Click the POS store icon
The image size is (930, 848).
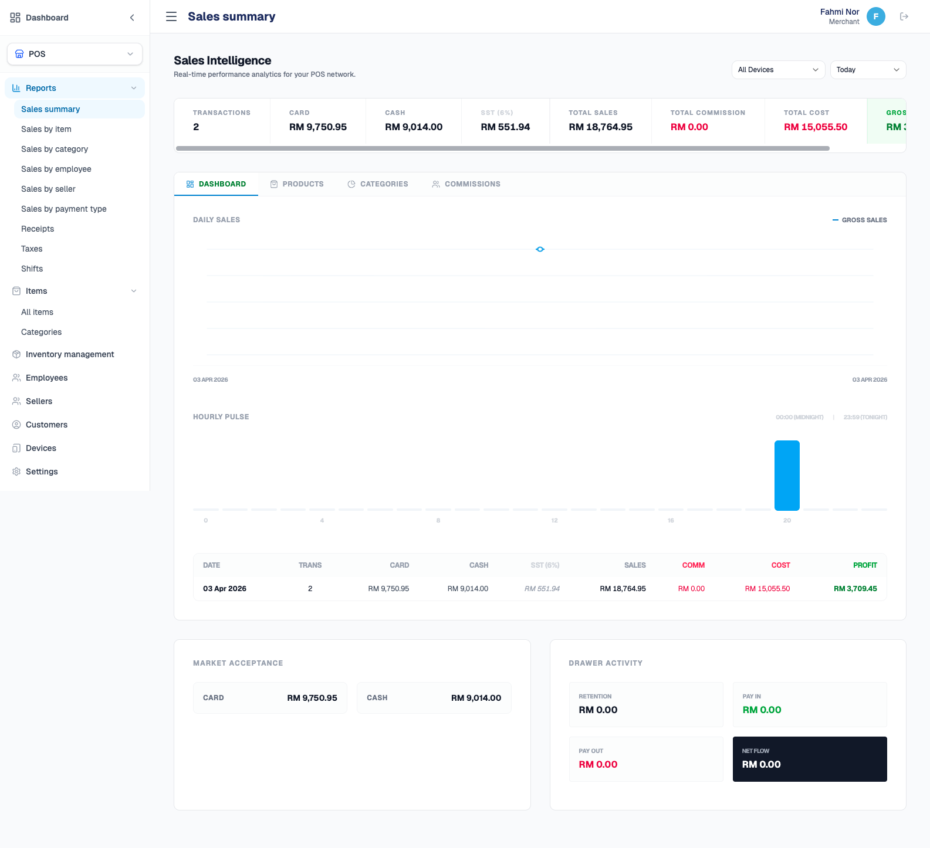tap(19, 54)
